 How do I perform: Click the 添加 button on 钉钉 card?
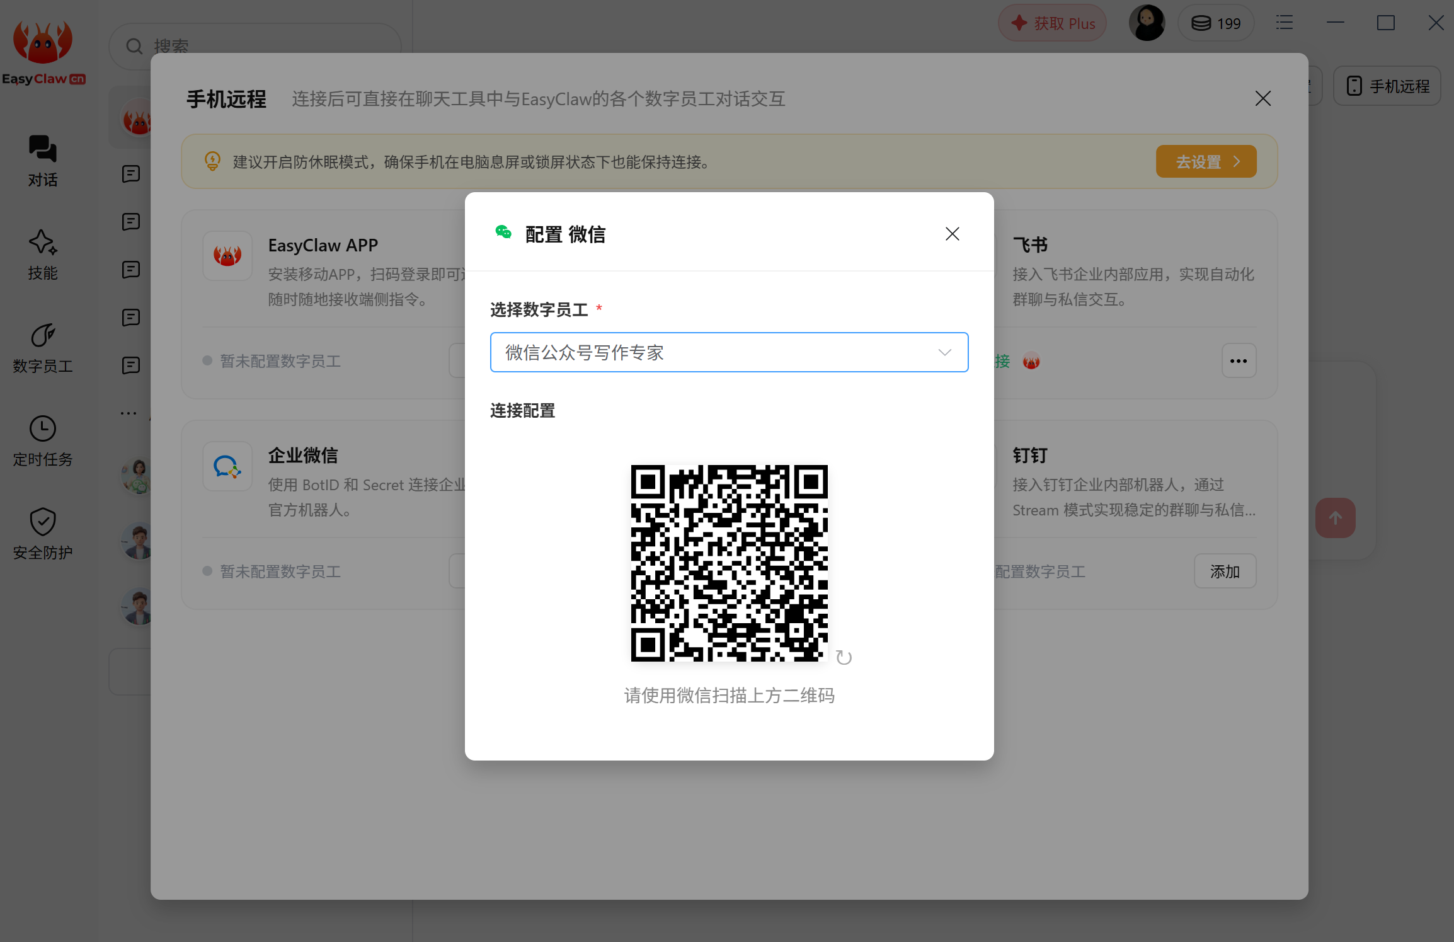click(1225, 572)
